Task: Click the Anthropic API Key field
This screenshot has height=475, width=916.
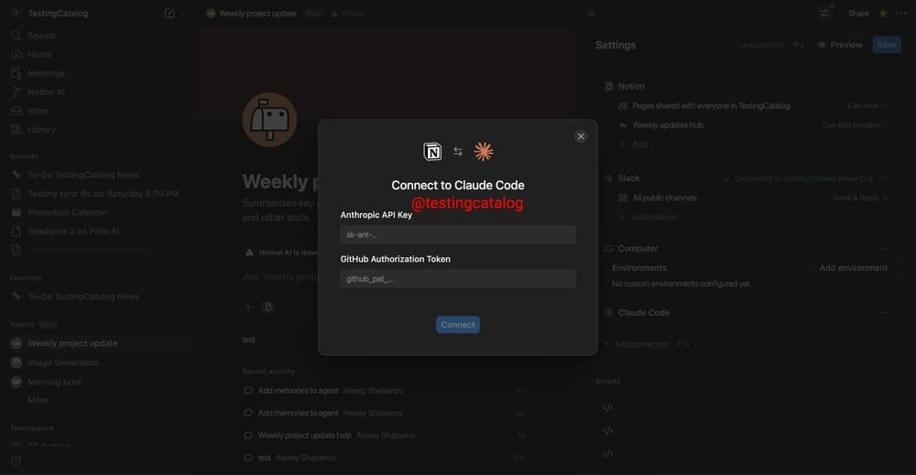Action: point(457,234)
